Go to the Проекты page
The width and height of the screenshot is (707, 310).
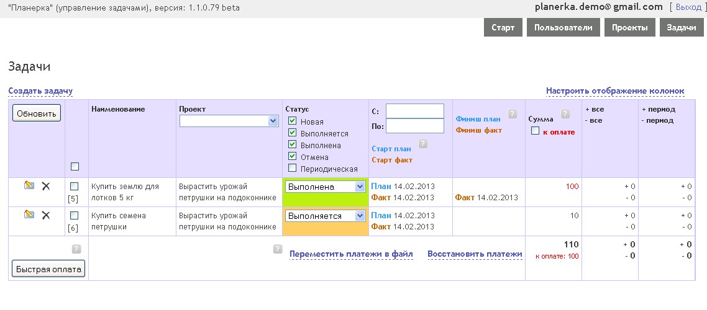click(x=629, y=28)
